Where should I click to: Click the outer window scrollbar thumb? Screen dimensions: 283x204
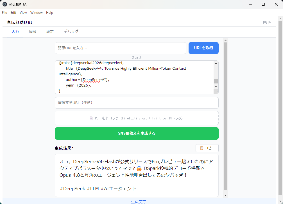(280, 108)
